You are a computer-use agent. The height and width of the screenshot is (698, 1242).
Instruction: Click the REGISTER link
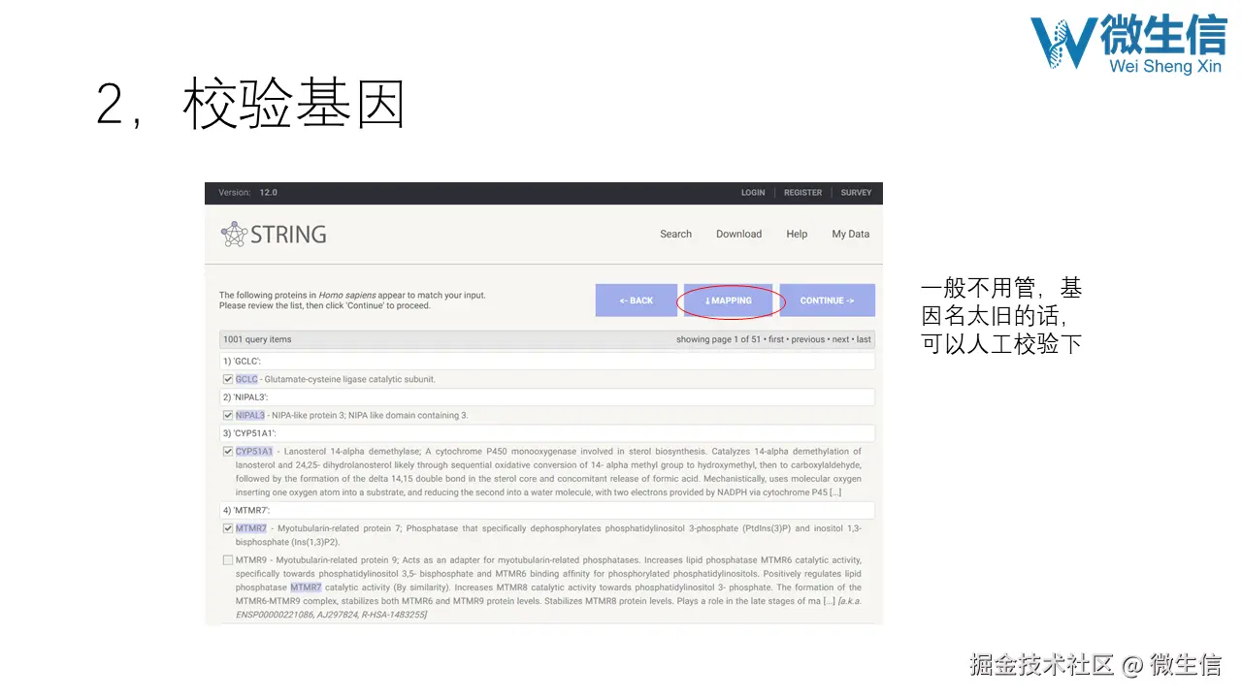(x=802, y=193)
